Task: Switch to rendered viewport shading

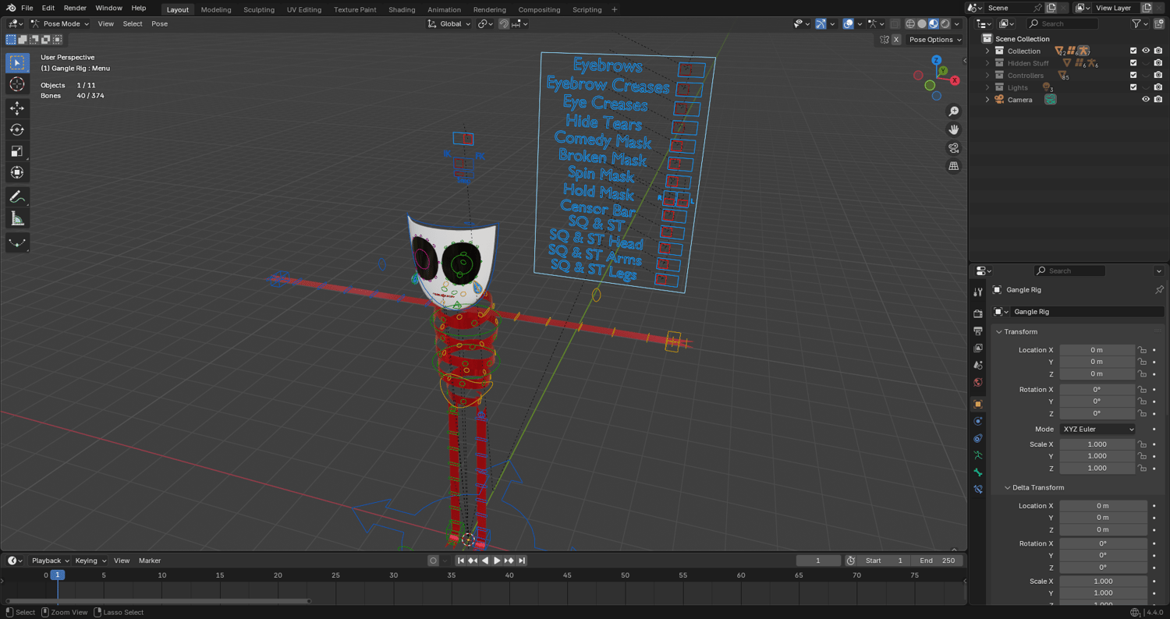Action: coord(945,24)
